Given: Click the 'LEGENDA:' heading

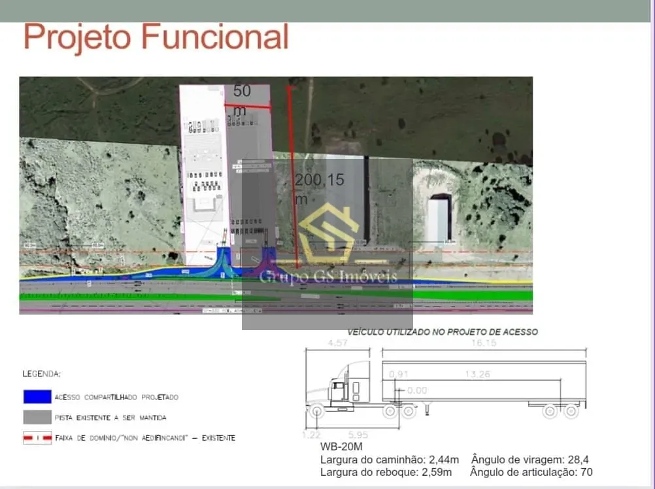Looking at the screenshot, I should [41, 374].
